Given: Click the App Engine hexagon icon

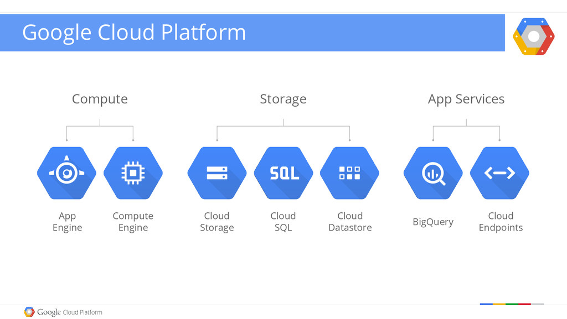Looking at the screenshot, I should 66,173.
